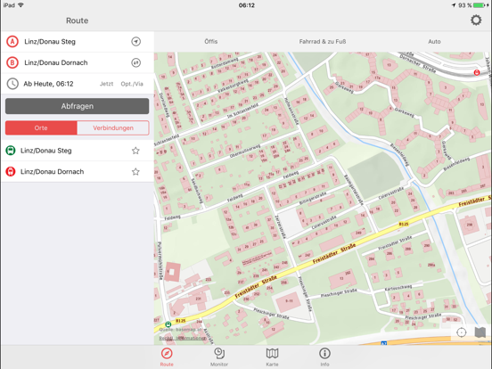Screen dimensions: 492x369
Task: Change departure time Ab Heute, 06:12
Action: (48, 84)
